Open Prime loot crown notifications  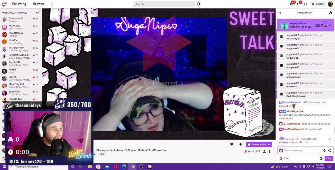292,4
